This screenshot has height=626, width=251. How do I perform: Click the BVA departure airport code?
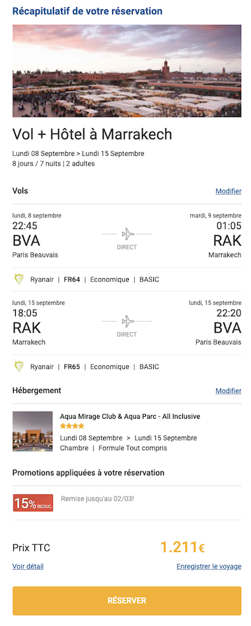[x=26, y=241]
